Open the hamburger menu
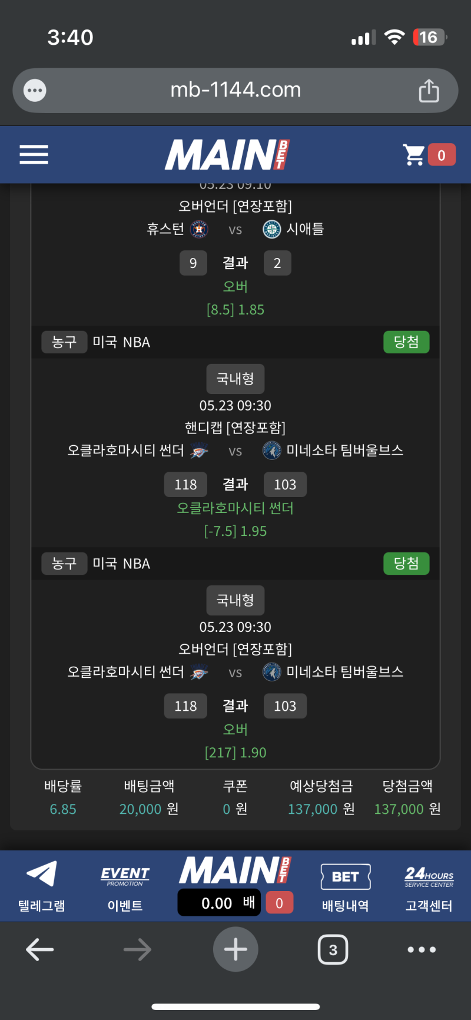Screen dimensions: 471x1020 34,154
